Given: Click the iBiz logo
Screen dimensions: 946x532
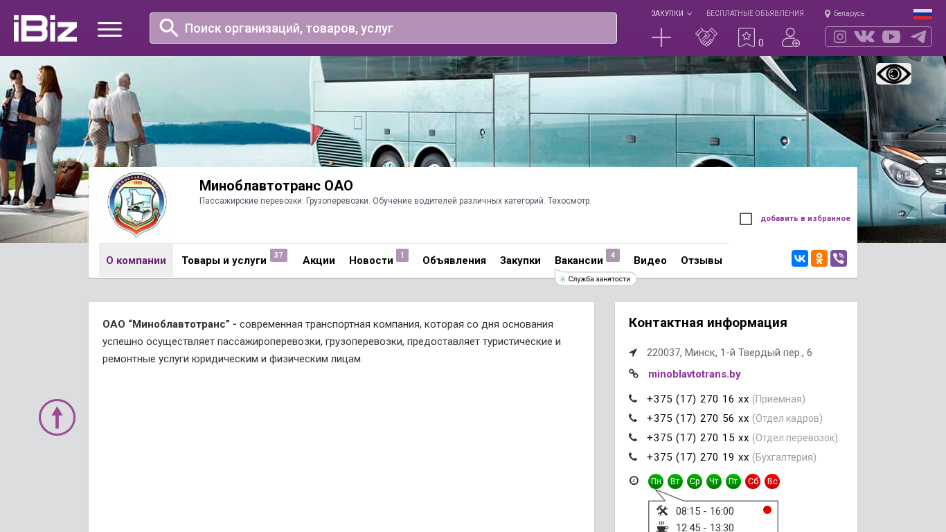Looking at the screenshot, I should (45, 28).
